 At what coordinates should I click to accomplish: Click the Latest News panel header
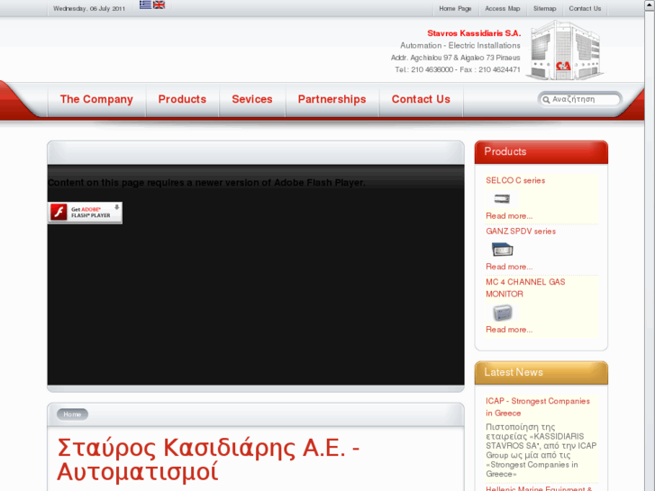pos(541,373)
